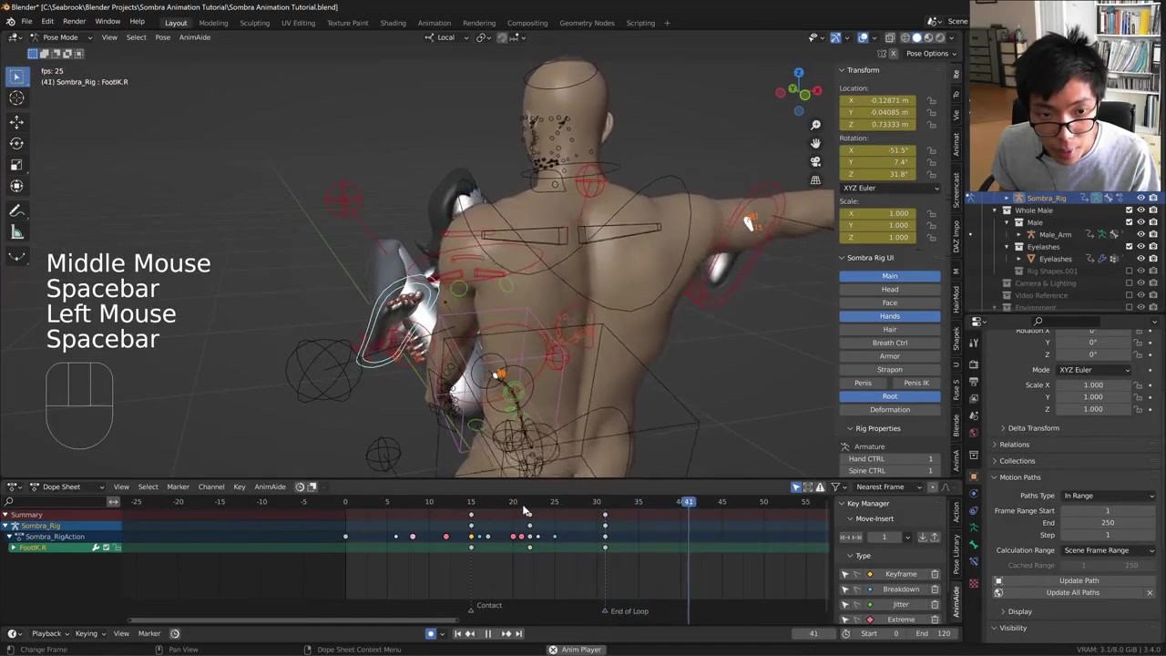The image size is (1166, 656).
Task: Jump to the timeline start frame
Action: [x=457, y=634]
